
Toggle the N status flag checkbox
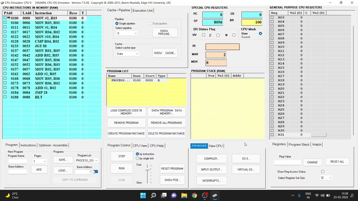click(234, 35)
